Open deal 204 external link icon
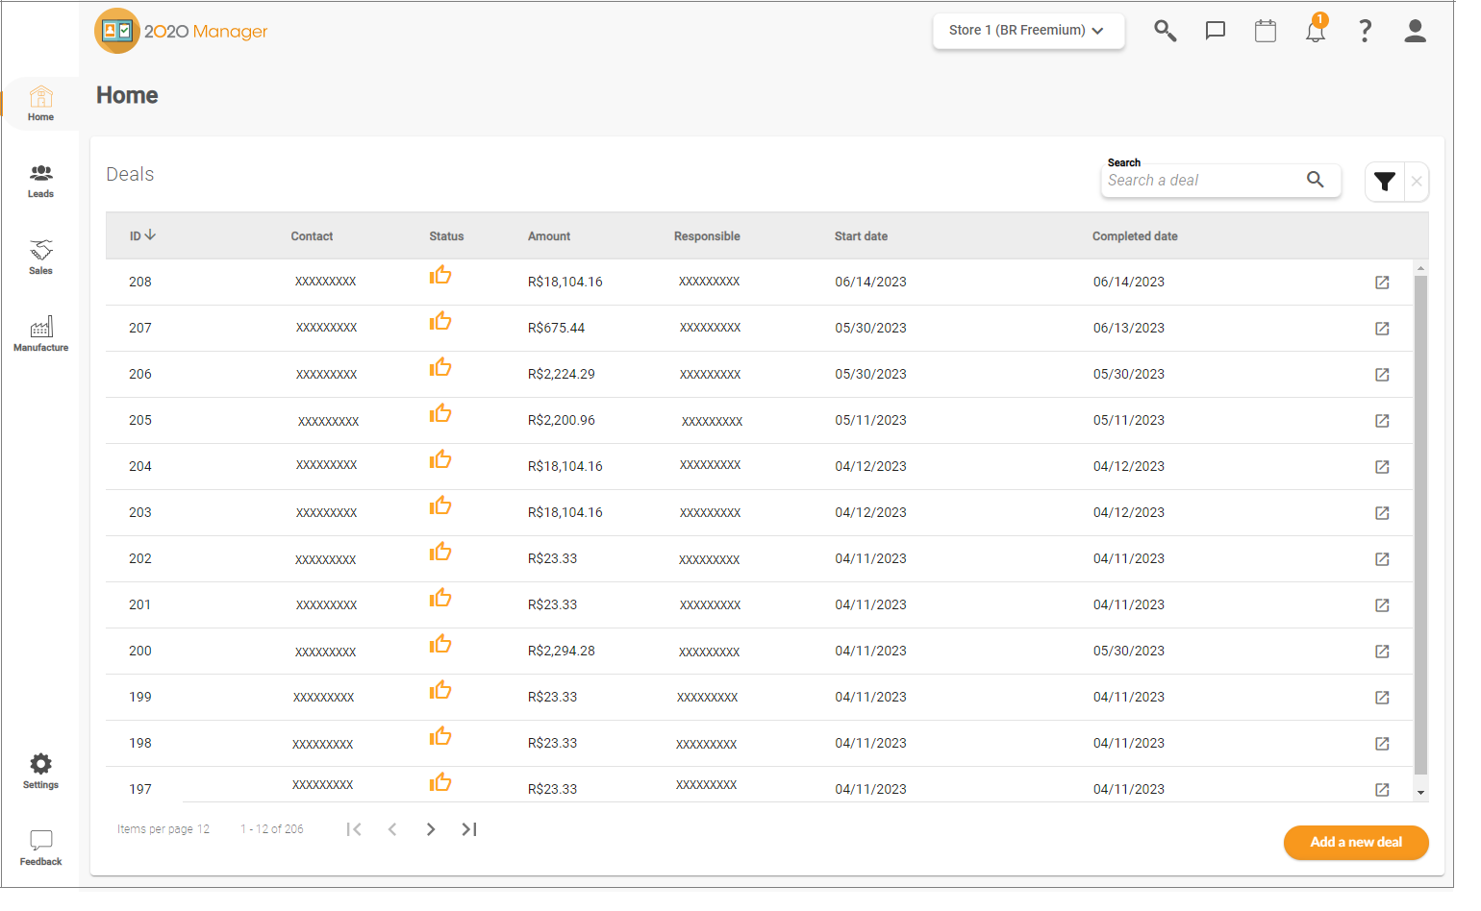The image size is (1481, 911). pos(1382,467)
